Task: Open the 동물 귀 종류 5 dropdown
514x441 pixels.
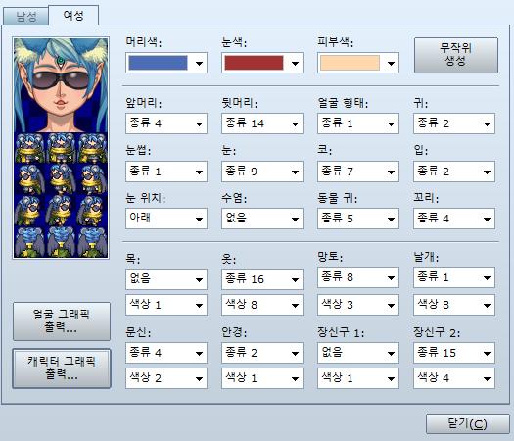Action: [358, 219]
